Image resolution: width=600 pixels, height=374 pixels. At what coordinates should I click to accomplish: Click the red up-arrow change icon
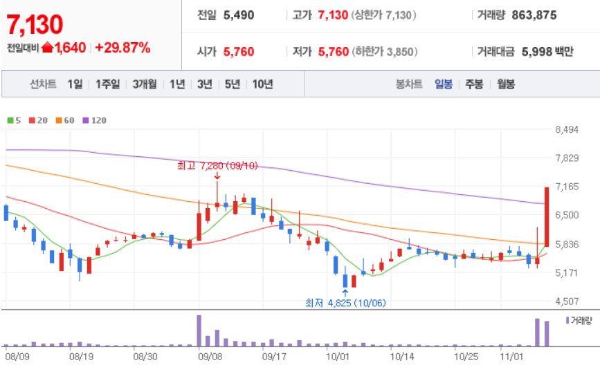point(47,48)
